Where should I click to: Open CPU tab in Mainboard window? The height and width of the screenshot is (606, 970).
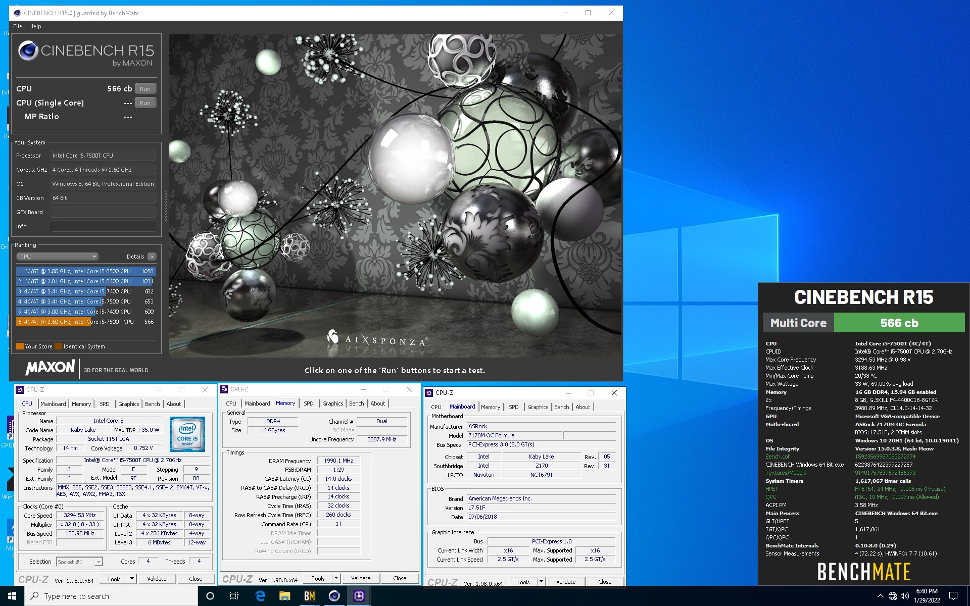point(436,407)
